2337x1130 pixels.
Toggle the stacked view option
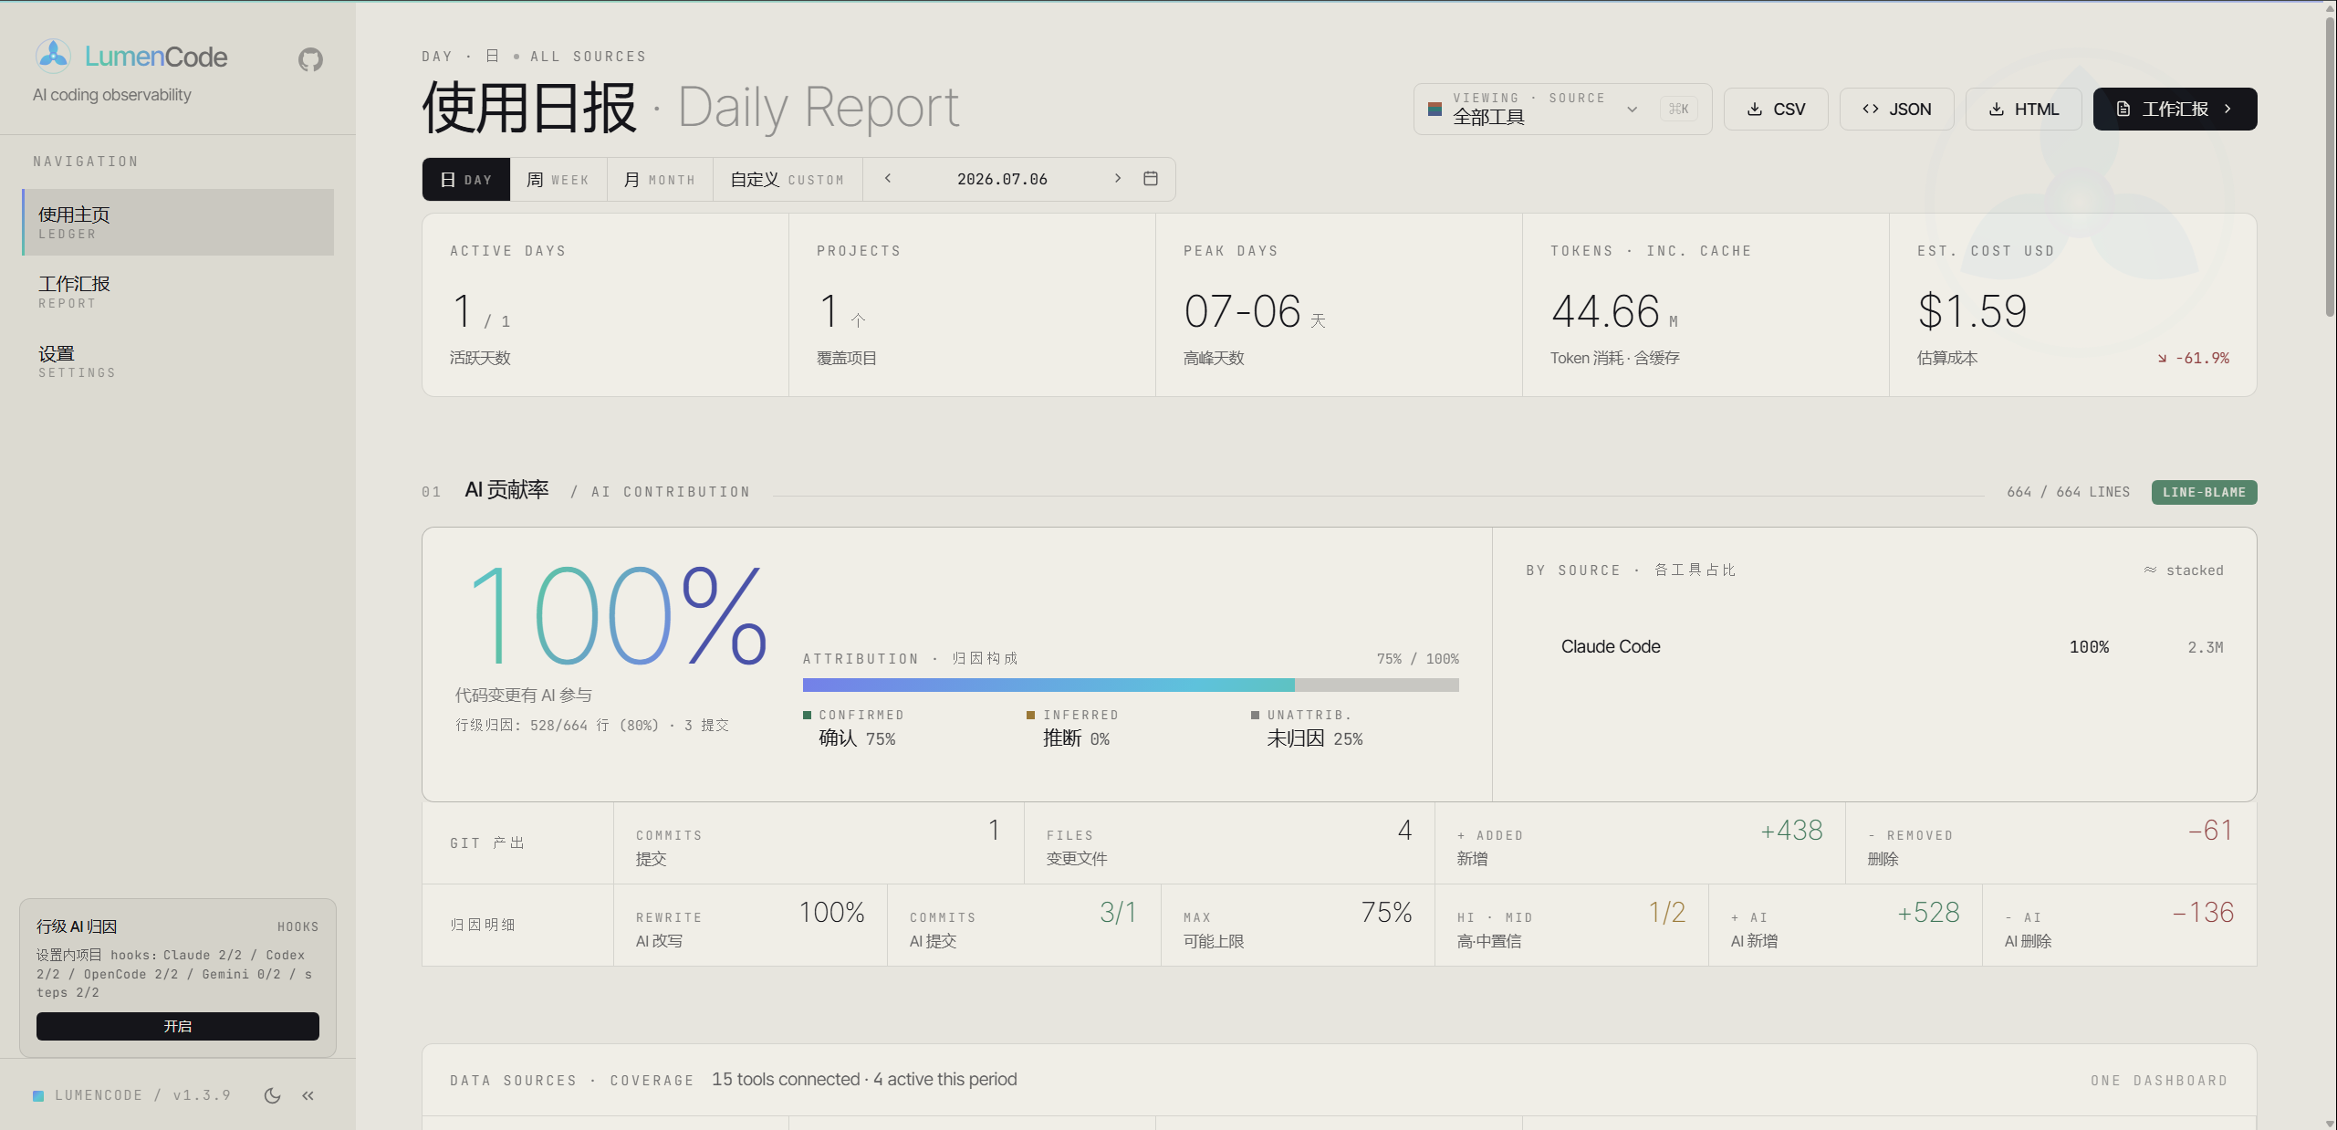(2184, 570)
